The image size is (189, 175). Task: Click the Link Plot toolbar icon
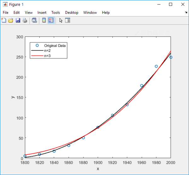(x=34, y=20)
